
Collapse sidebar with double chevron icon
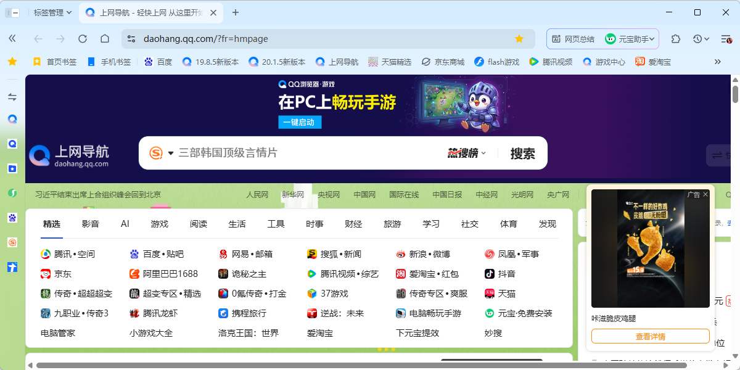pyautogui.click(x=12, y=38)
